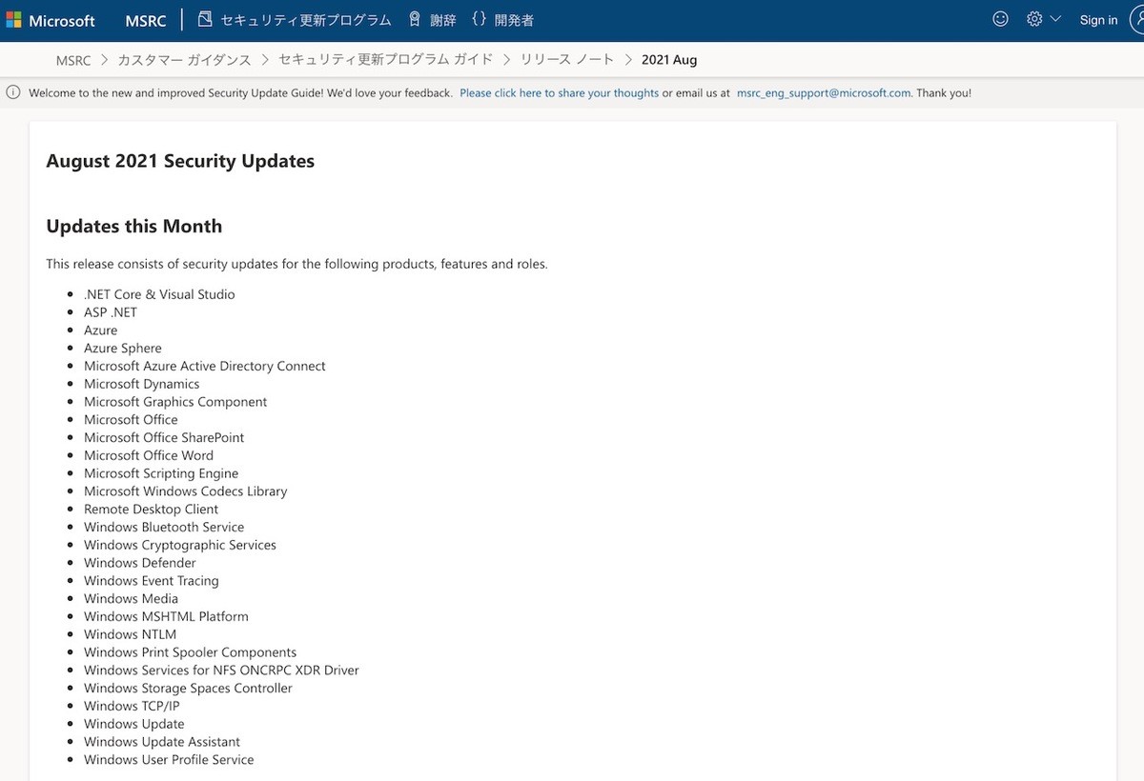This screenshot has width=1144, height=781.
Task: Click the Microsoft wordmark text
Action: (x=62, y=20)
